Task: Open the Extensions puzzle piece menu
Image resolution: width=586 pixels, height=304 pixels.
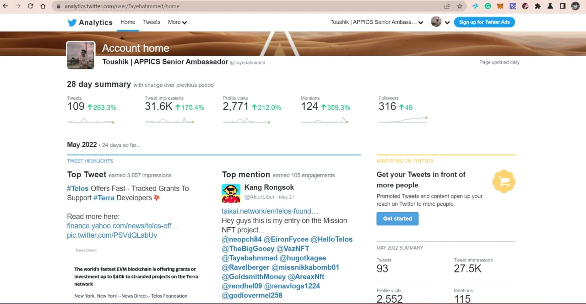Action: [537, 6]
